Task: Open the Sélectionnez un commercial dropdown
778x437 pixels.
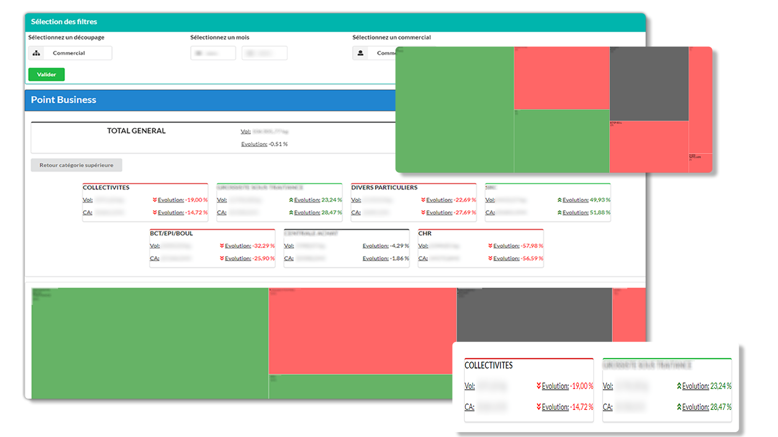Action: pos(374,53)
